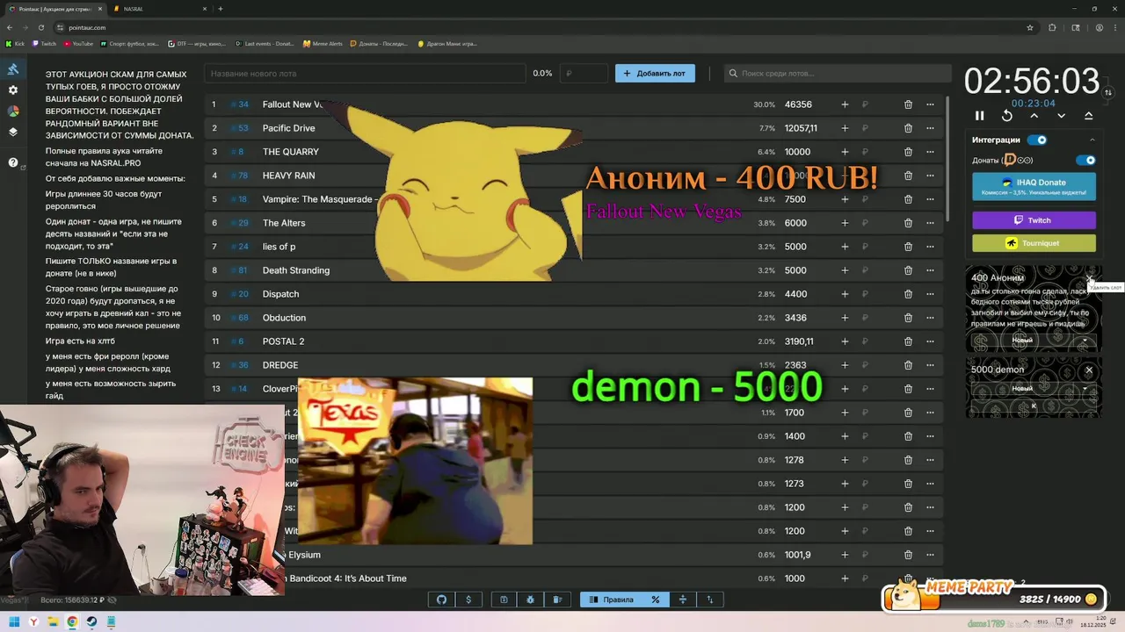Screen dimensions: 1125x632
Task: Open the Twitch bookmark in bookmarks bar
Action: [44, 43]
